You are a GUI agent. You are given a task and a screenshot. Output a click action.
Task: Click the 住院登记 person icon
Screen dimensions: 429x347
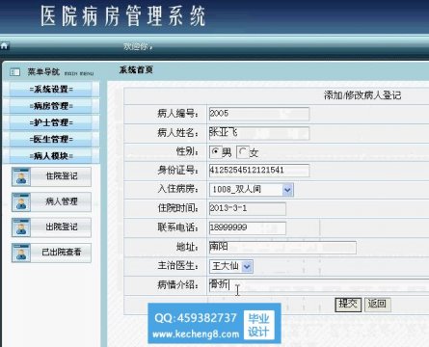(x=21, y=176)
